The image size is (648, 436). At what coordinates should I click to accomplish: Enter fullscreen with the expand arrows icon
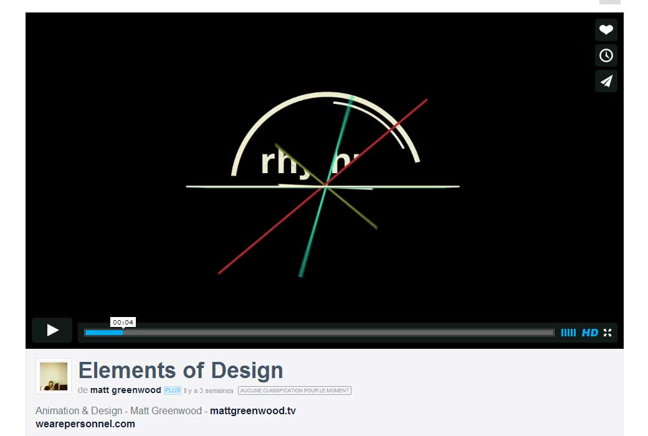click(609, 333)
